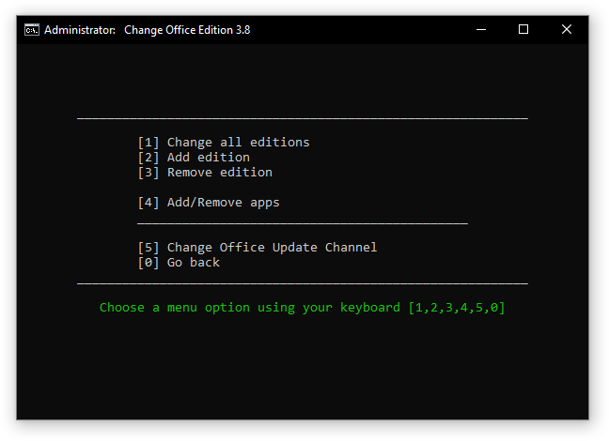The height and width of the screenshot is (441, 609).
Task: Click the [1,2,3,4,5,0] key list
Action: (456, 308)
